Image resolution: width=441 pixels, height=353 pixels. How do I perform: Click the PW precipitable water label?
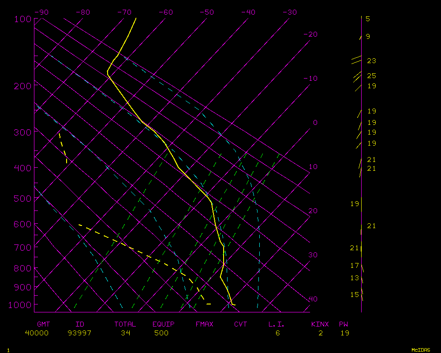[x=343, y=324]
